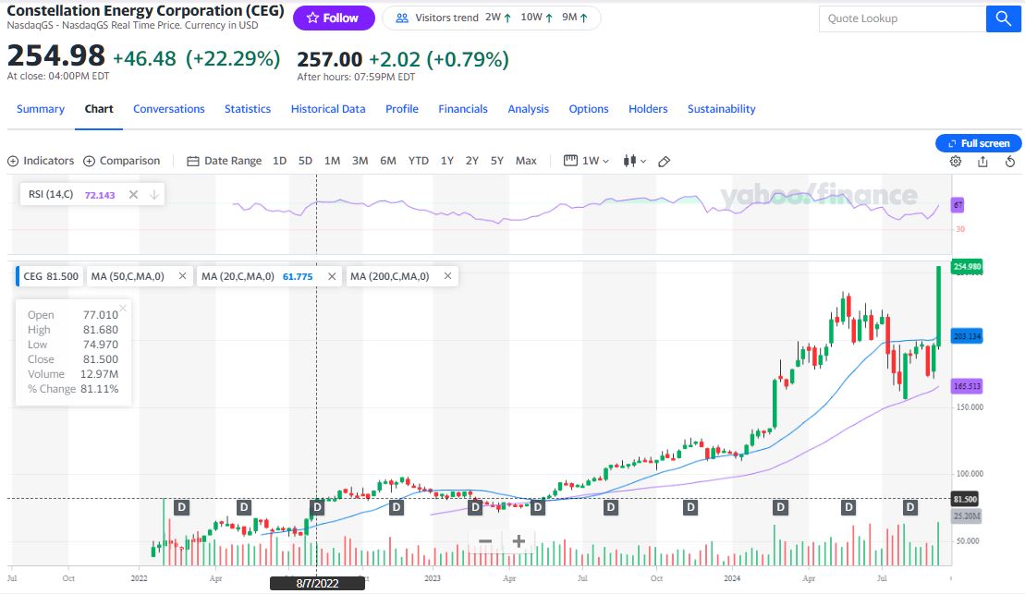Remove the MA 200 overlay
Screen dimensions: 1025x594
pyautogui.click(x=447, y=275)
